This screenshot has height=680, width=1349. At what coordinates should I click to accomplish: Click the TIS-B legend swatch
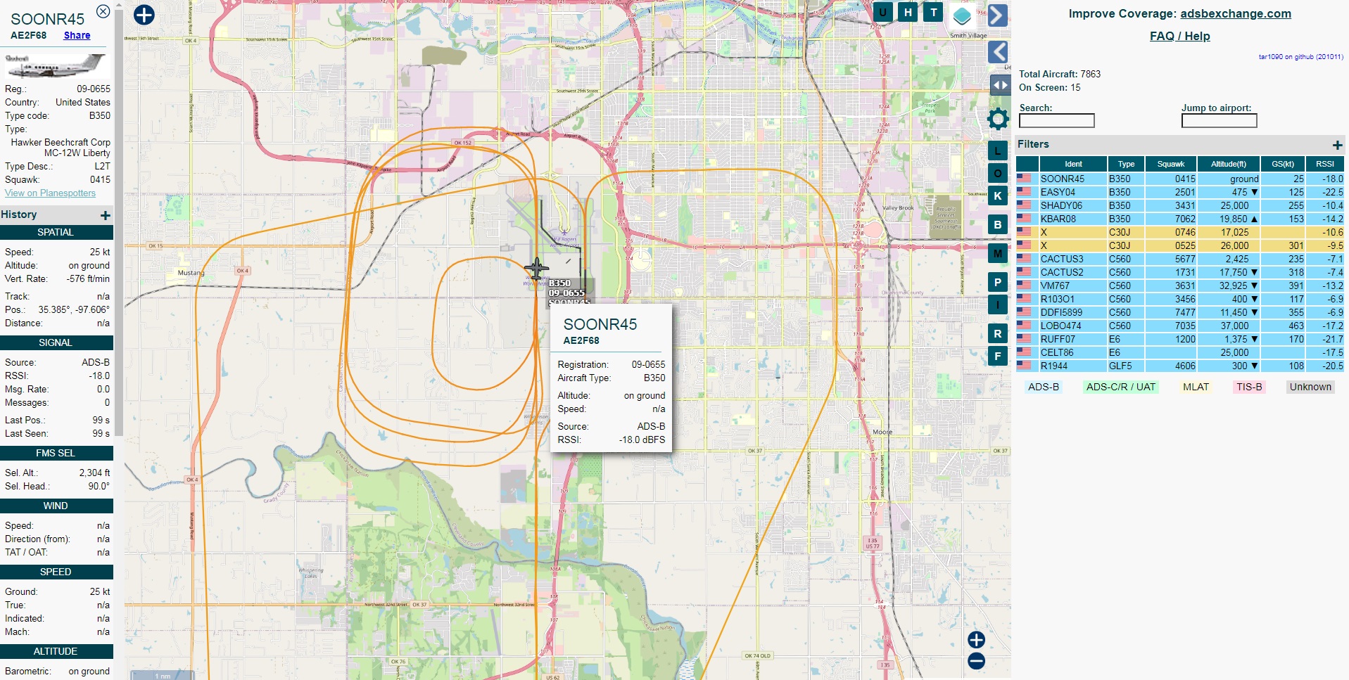(1249, 387)
